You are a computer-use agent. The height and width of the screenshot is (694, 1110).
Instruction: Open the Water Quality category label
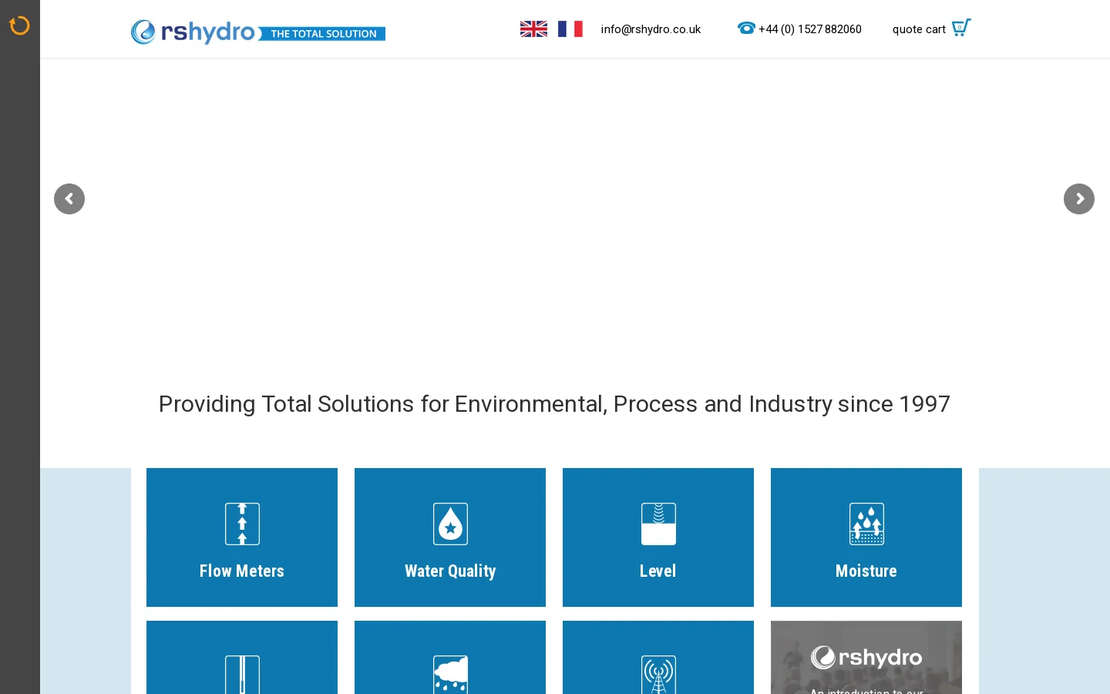[x=450, y=571]
